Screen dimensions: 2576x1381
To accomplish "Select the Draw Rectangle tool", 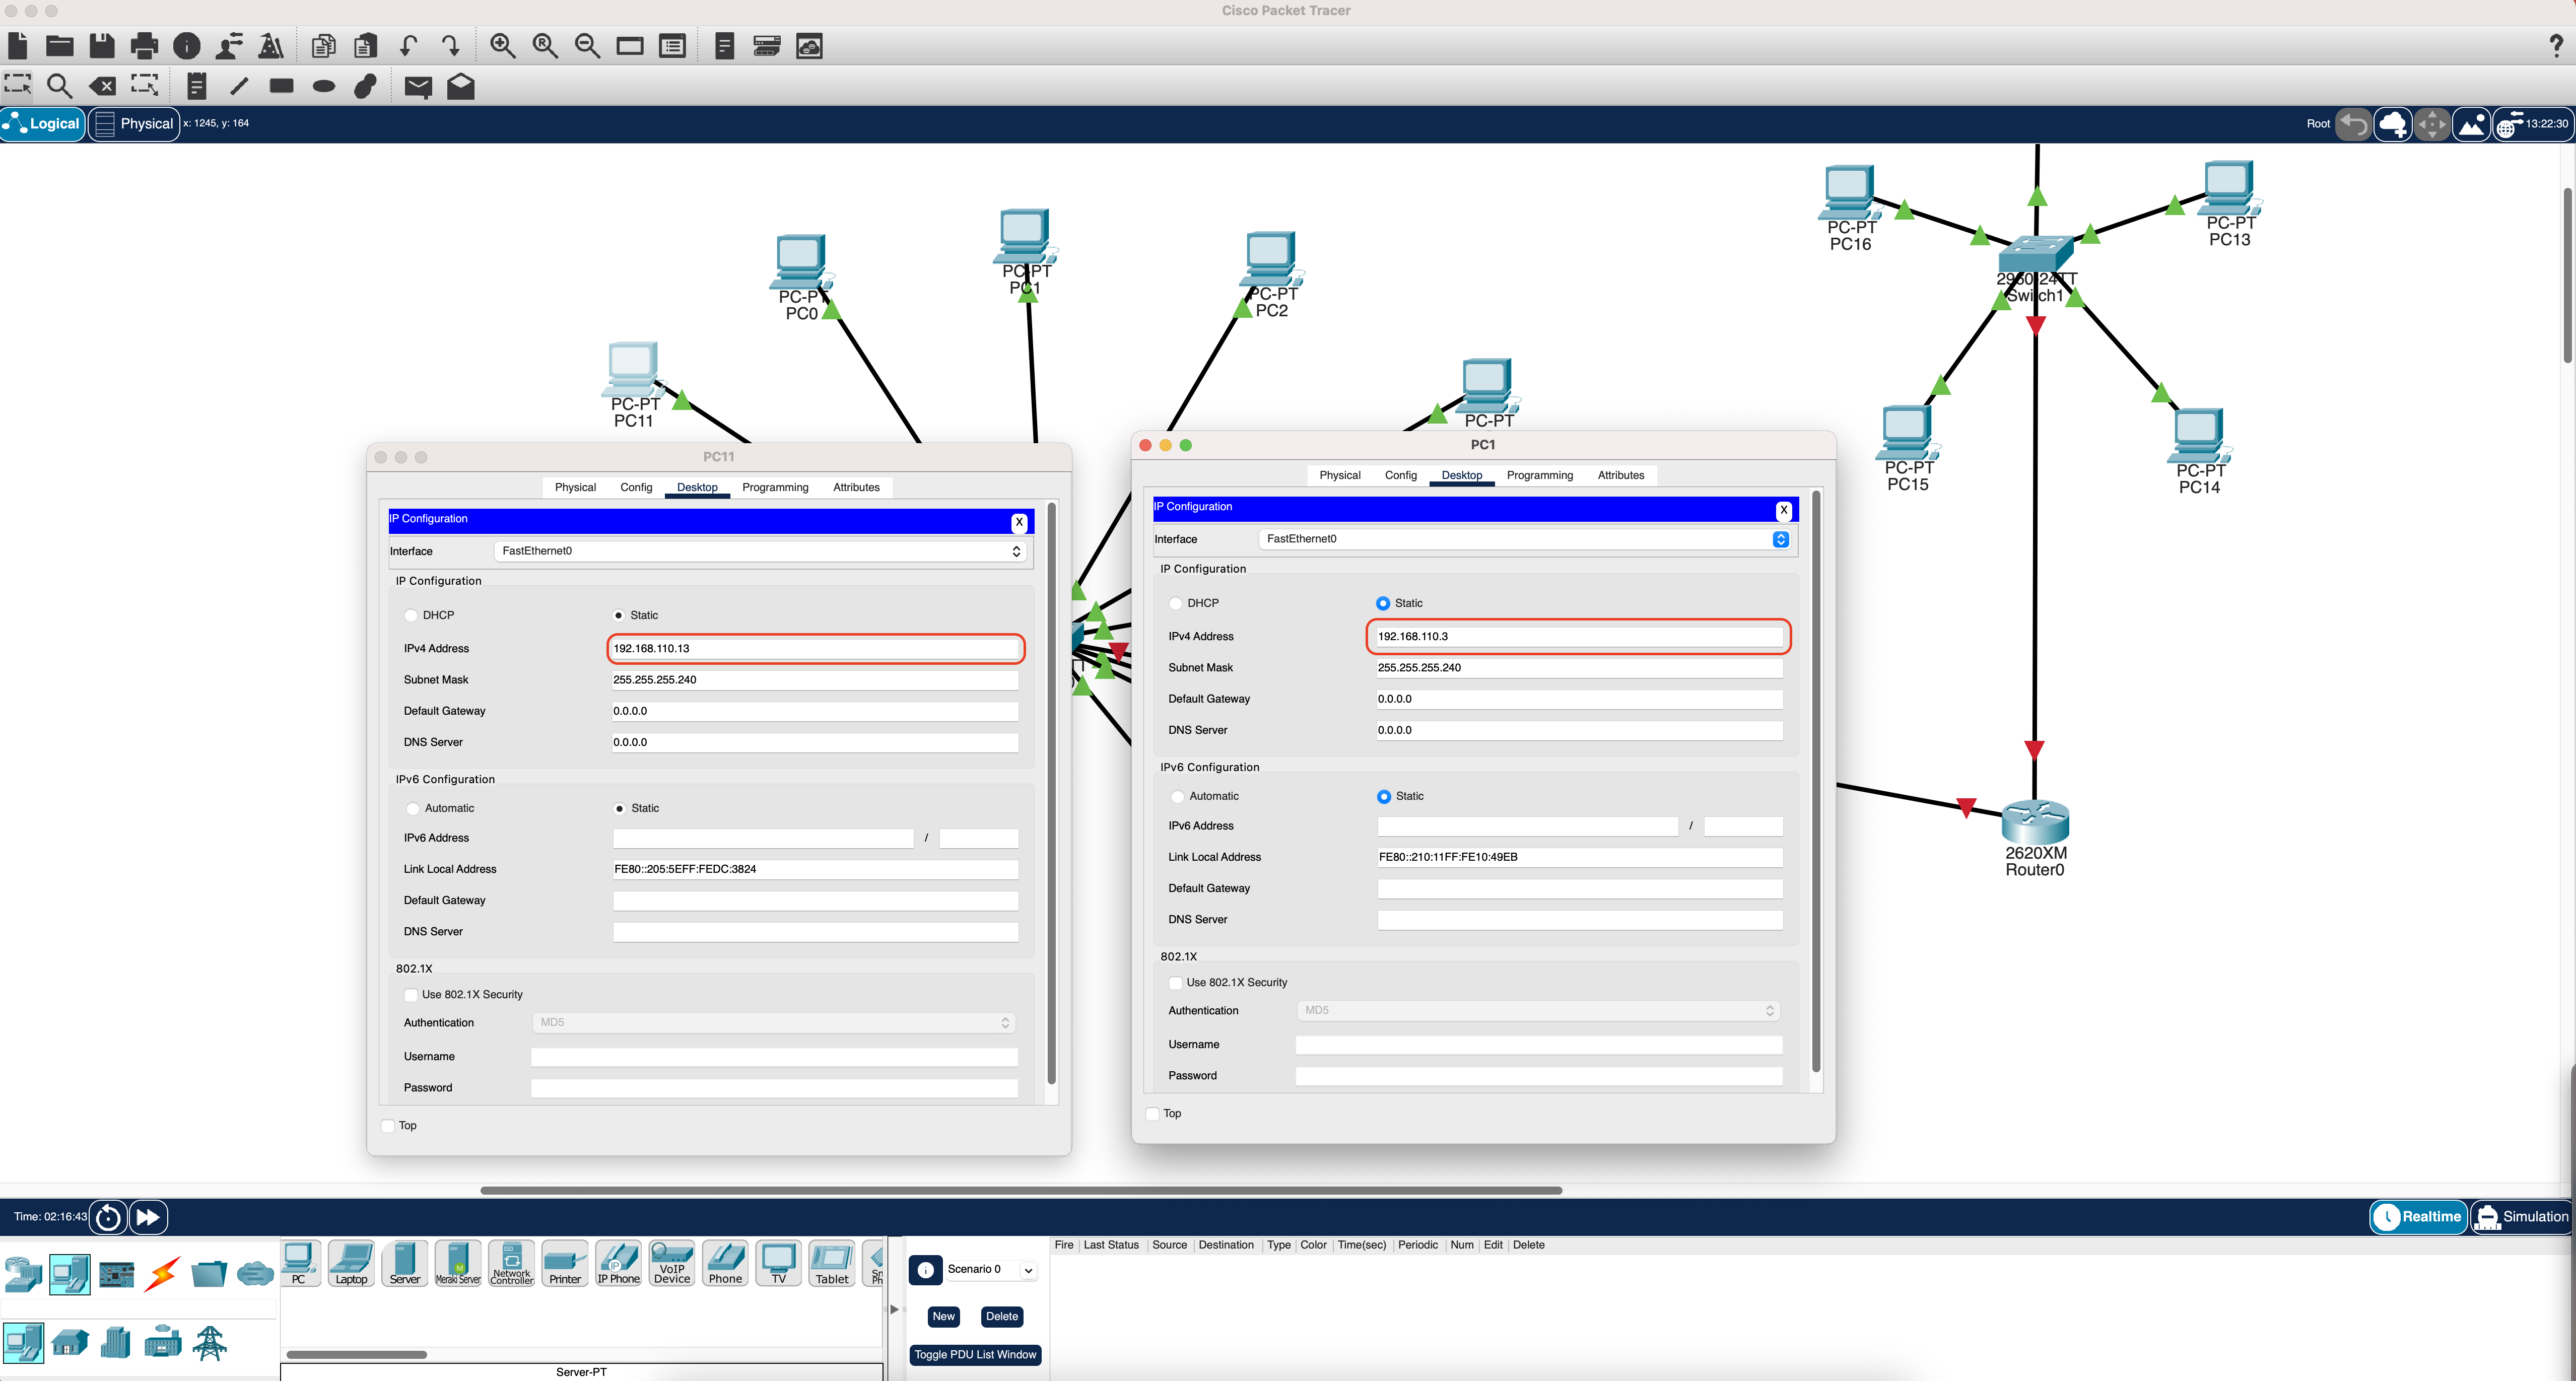I will pos(282,86).
